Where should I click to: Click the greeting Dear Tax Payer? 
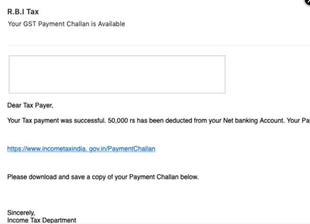click(30, 105)
